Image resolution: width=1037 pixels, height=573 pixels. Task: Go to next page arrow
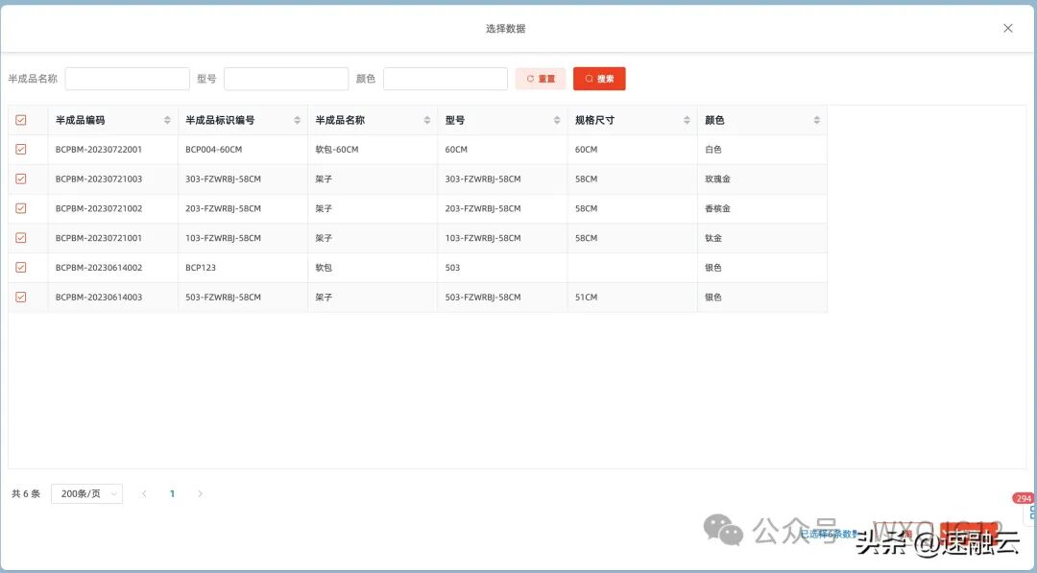200,493
